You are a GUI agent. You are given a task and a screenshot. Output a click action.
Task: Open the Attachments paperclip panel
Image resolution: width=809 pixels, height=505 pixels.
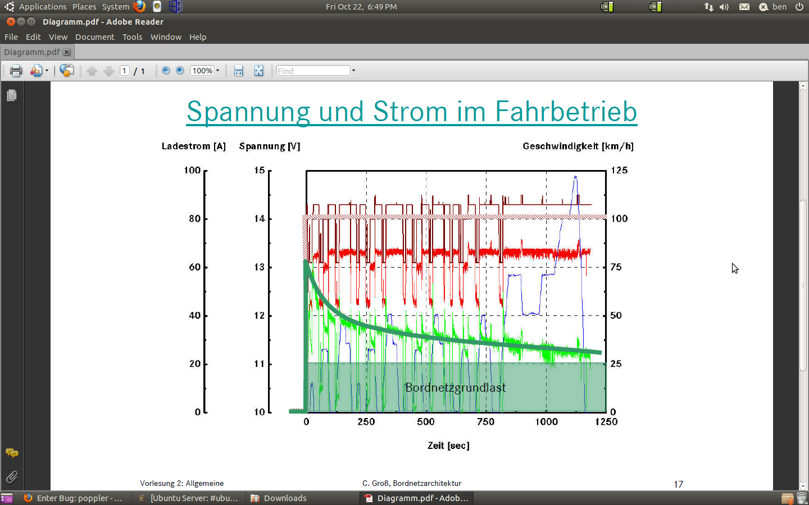[x=12, y=477]
